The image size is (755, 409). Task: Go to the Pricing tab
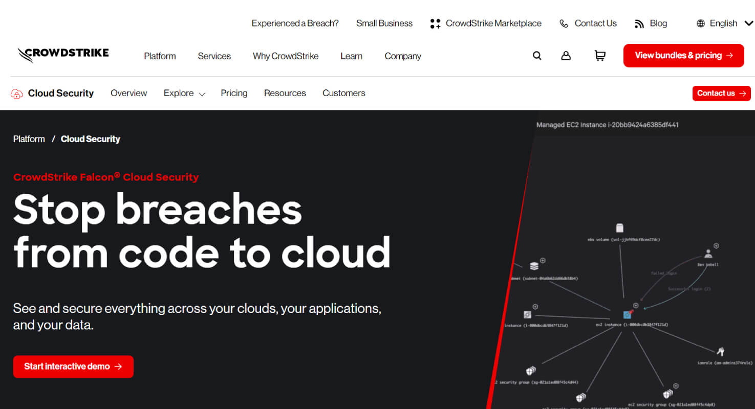[x=234, y=93]
